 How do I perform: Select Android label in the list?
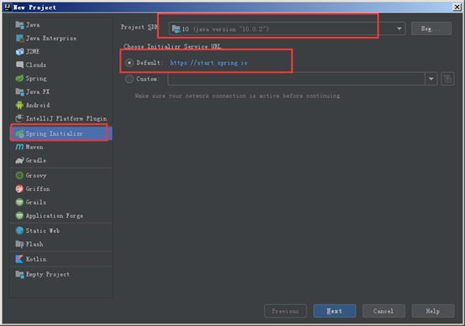coord(38,105)
